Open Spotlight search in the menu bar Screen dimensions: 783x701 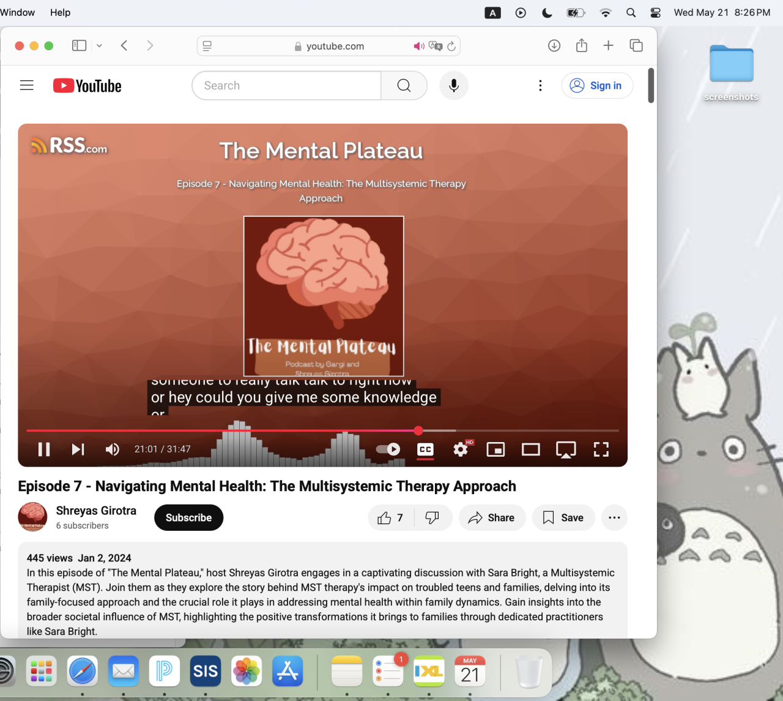[631, 12]
